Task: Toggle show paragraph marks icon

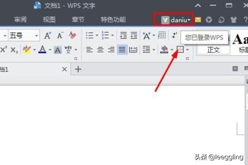Action: tap(174, 35)
